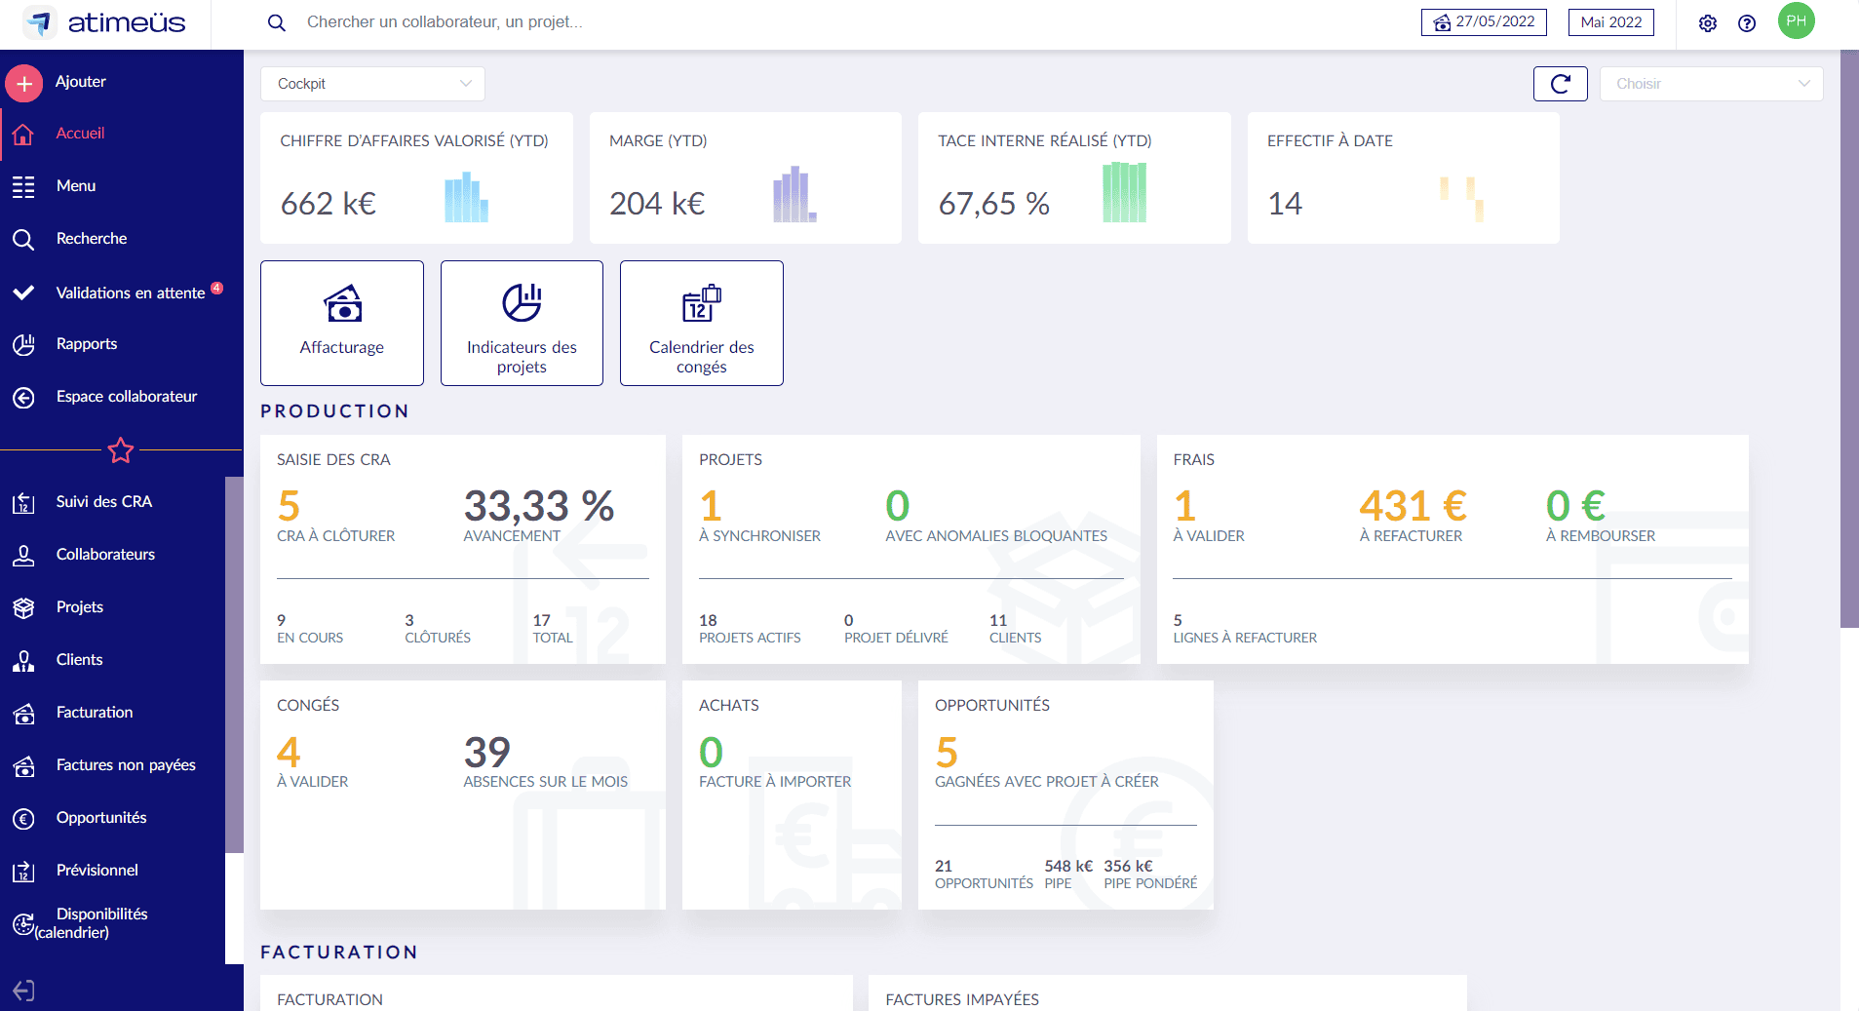Click the logout icon at sidebar bottom
Viewport: 1859px width, 1011px height.
[24, 991]
